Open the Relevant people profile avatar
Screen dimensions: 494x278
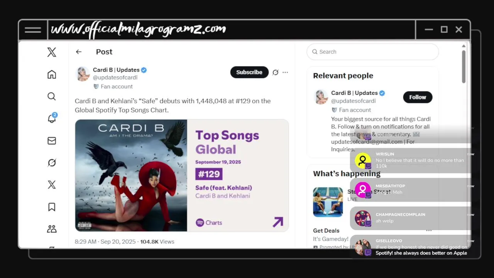click(x=321, y=97)
